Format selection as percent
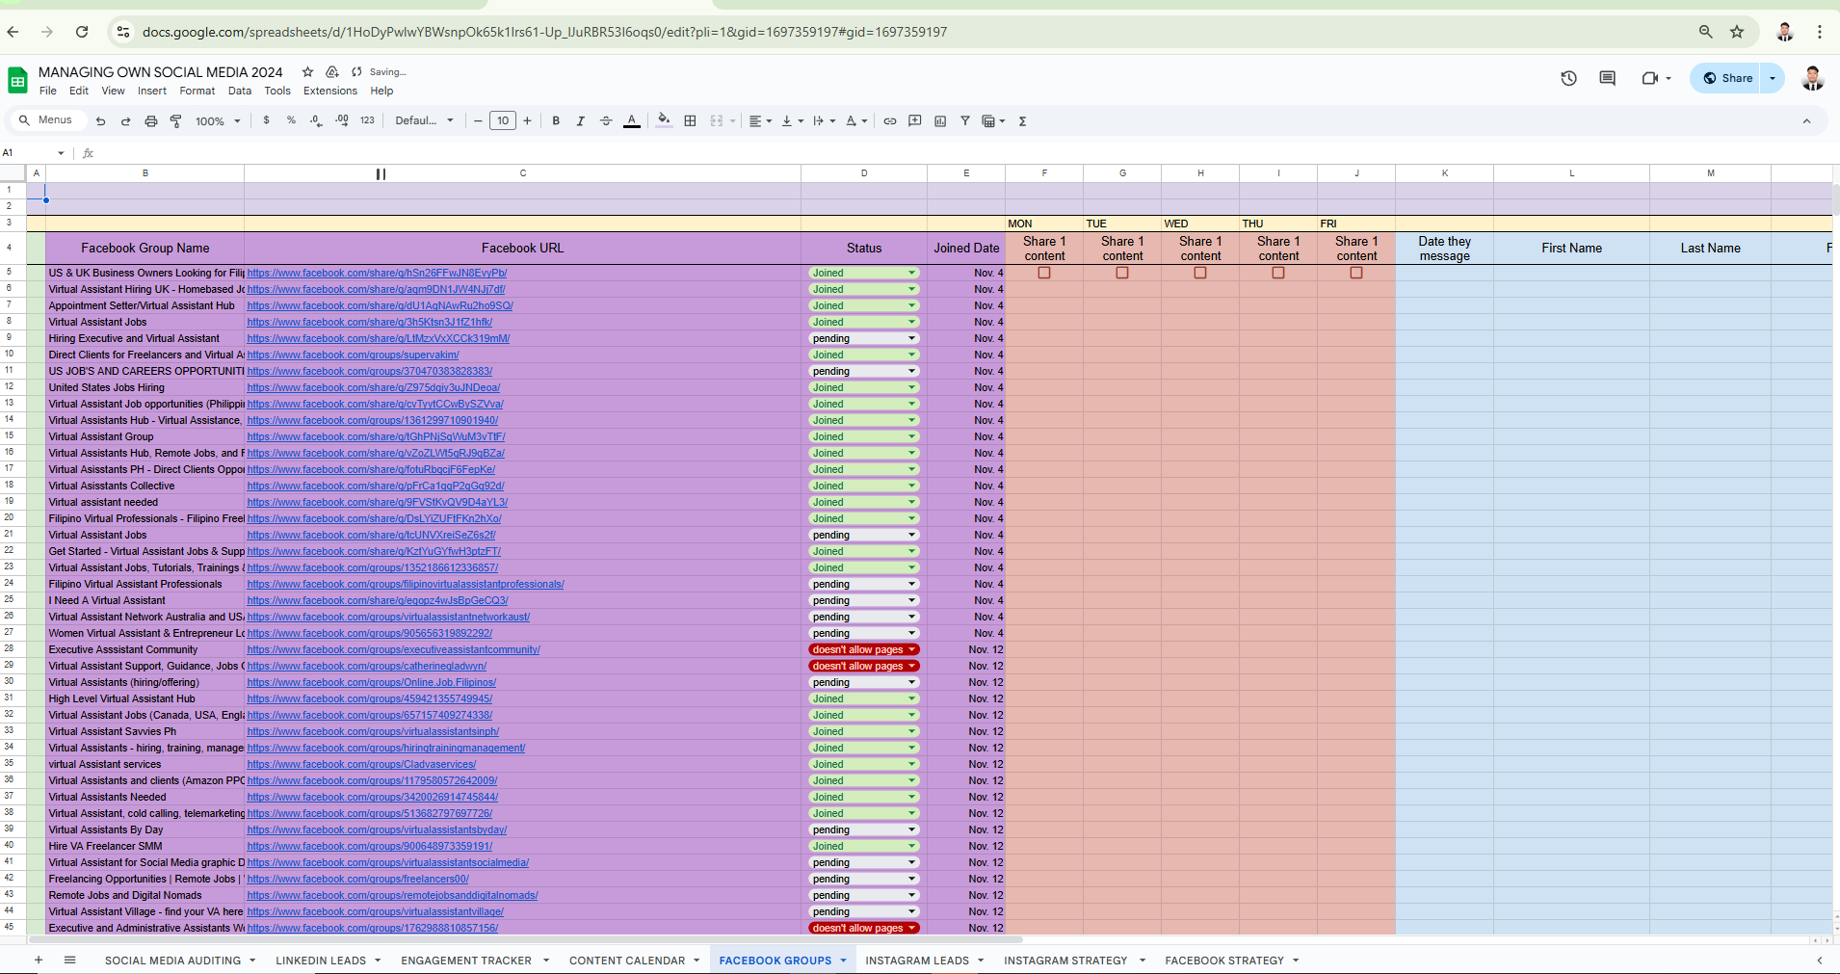The height and width of the screenshot is (974, 1840). [291, 120]
